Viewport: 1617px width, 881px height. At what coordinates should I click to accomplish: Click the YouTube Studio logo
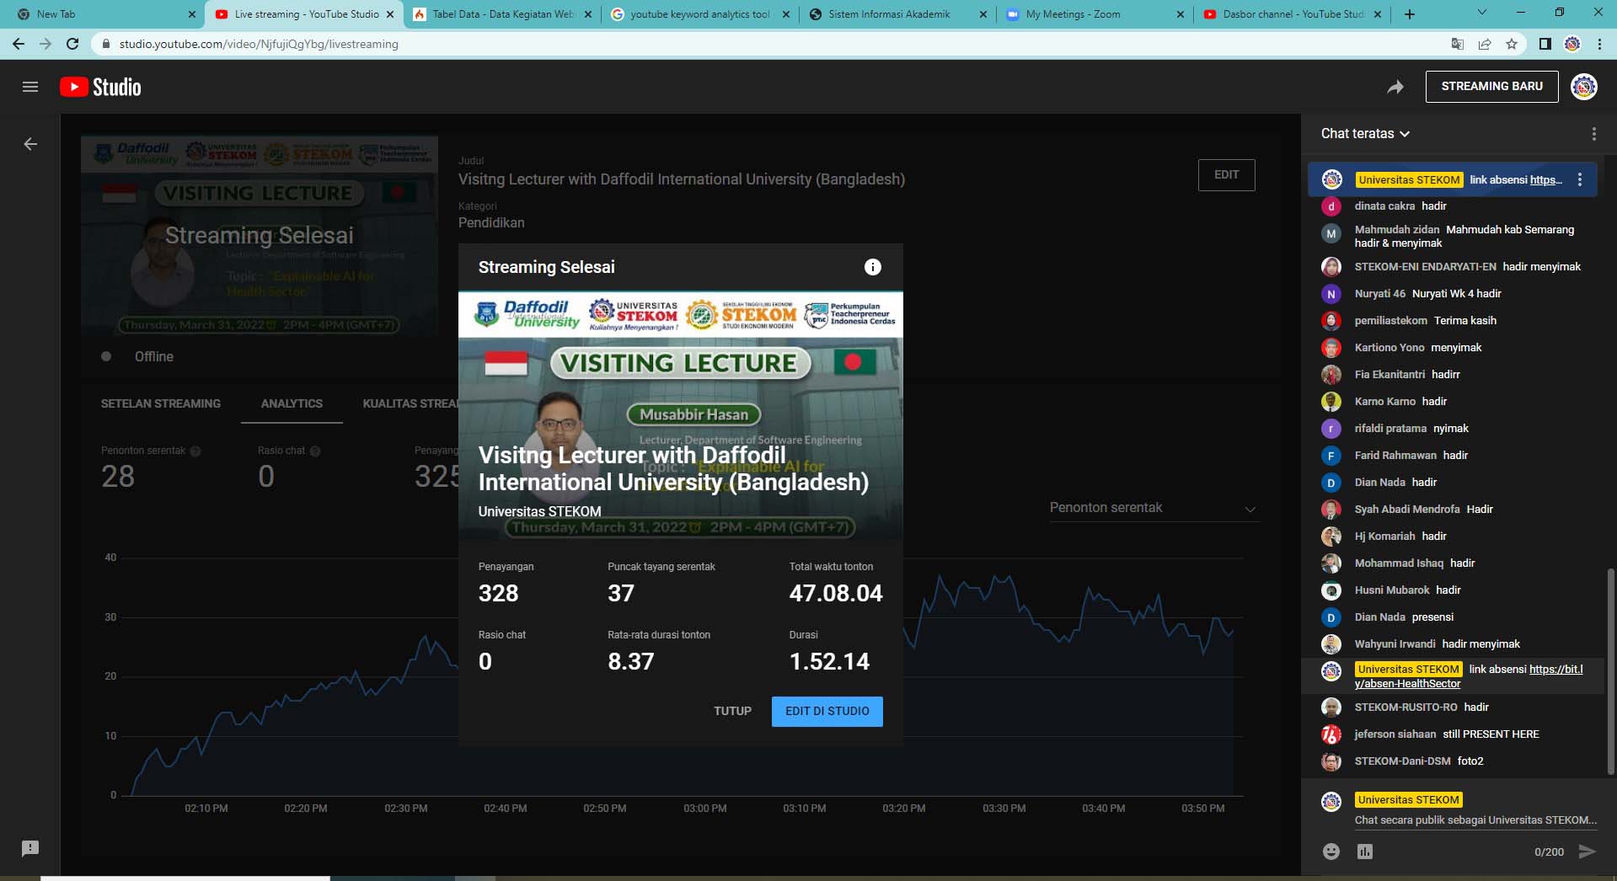point(100,87)
